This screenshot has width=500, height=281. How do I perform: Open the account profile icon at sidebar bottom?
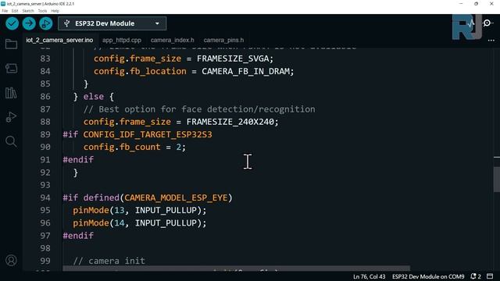click(11, 260)
